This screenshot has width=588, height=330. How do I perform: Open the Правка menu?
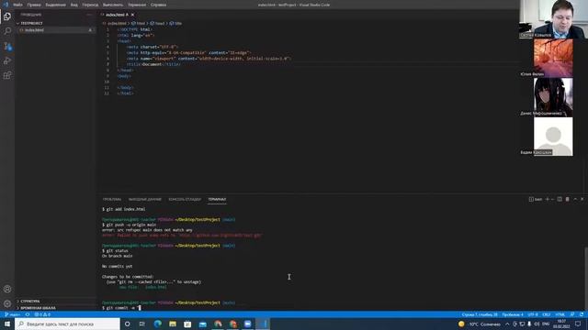point(34,5)
